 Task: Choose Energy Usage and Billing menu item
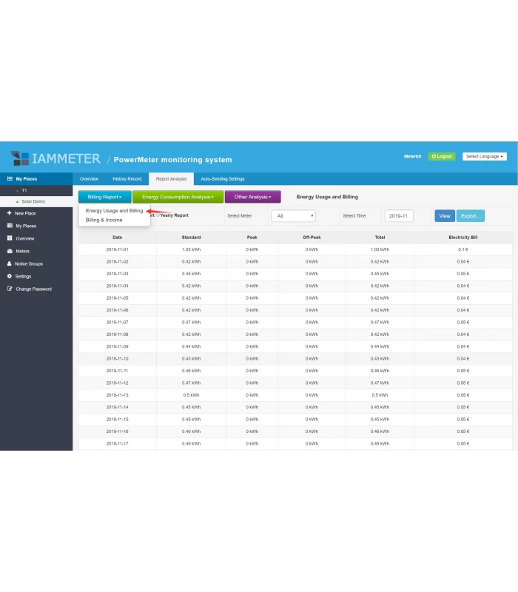114,211
